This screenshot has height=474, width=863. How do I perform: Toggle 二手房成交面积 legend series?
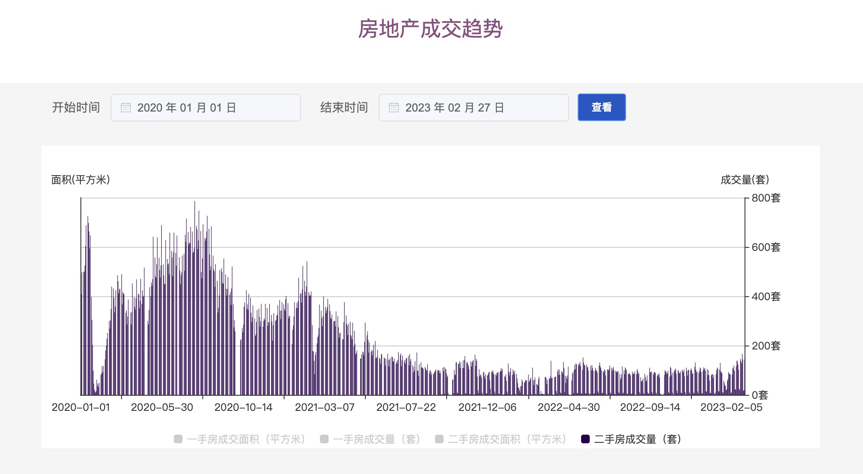507,439
